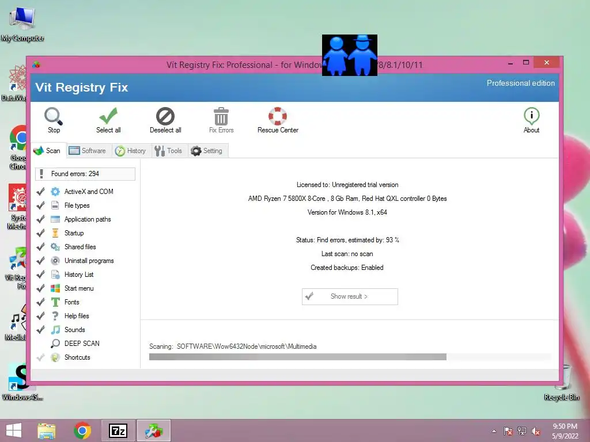The height and width of the screenshot is (442, 590).
Task: Switch to the Scan tab
Action: click(x=48, y=151)
